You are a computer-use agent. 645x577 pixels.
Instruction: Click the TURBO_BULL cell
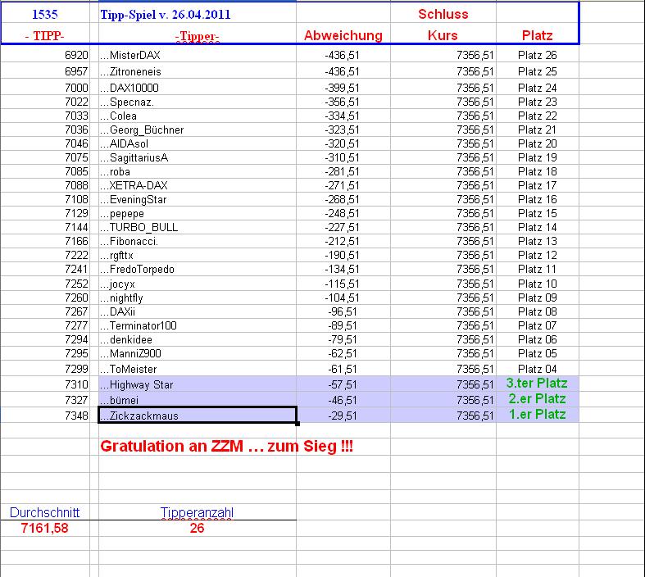click(x=197, y=227)
